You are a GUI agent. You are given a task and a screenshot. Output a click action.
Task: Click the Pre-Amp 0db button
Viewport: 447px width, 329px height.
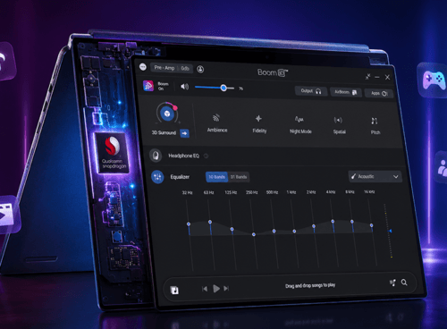pos(172,68)
